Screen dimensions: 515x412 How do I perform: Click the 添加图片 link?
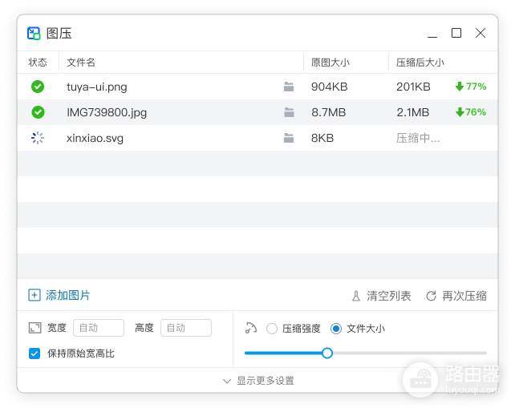click(x=67, y=295)
